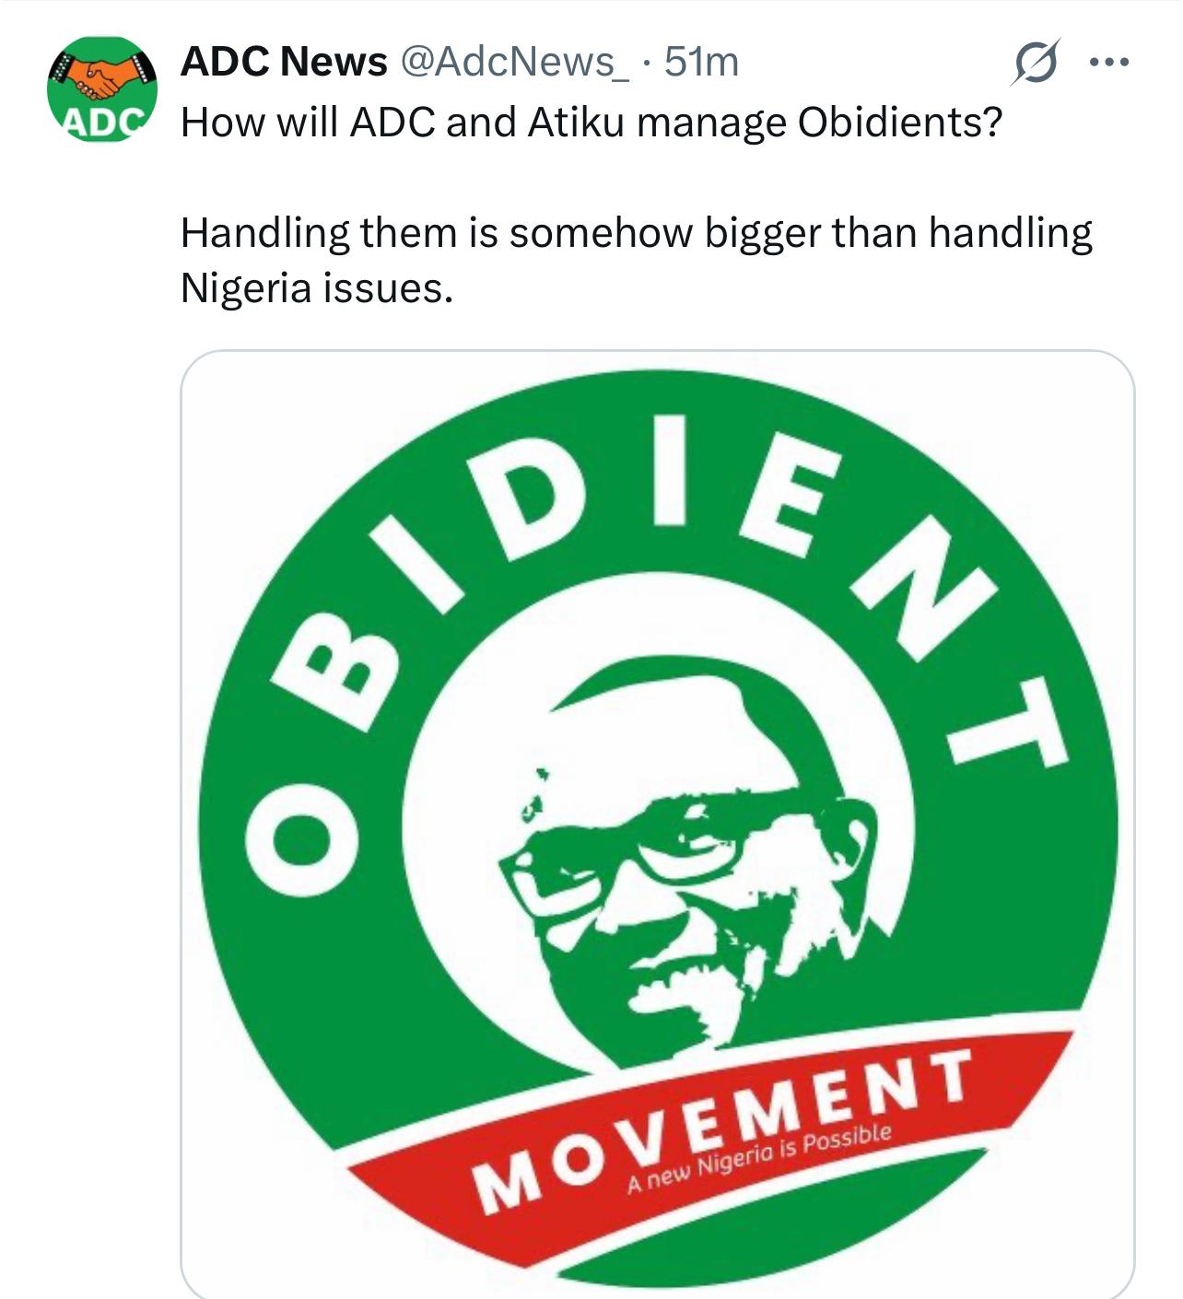Open the three-dot more options menu

pyautogui.click(x=1108, y=63)
